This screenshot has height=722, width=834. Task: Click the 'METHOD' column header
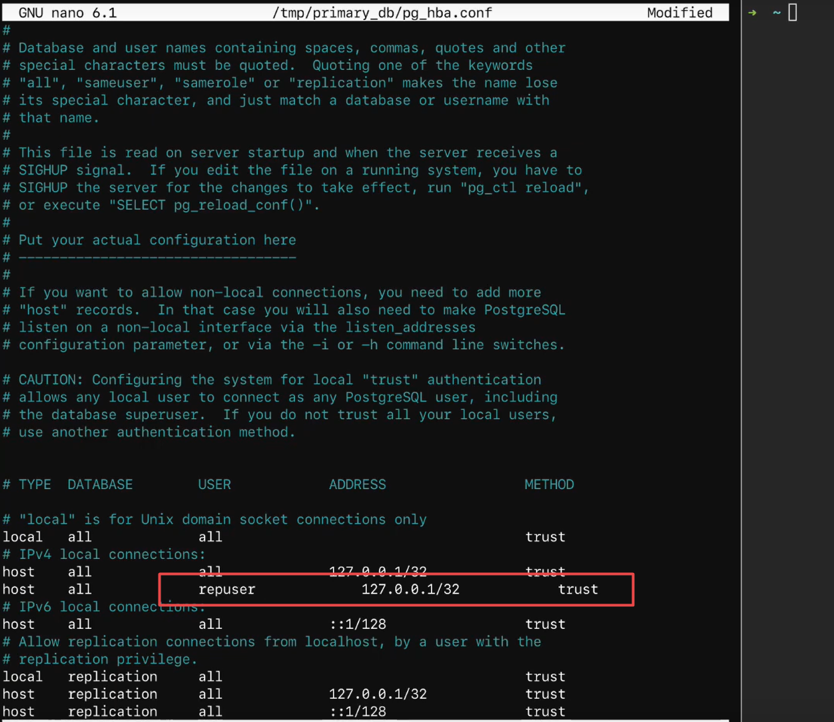[x=549, y=484]
